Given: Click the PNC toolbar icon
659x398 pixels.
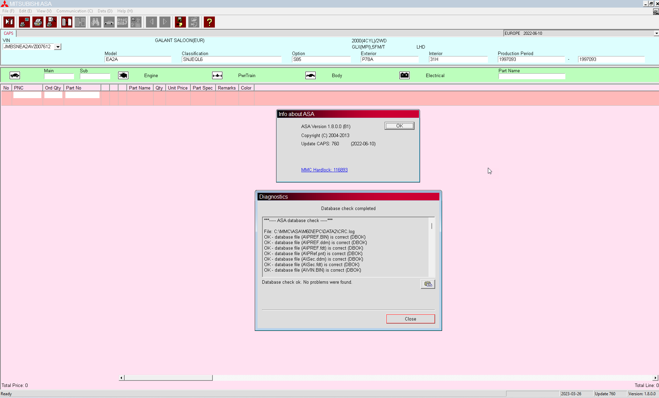Looking at the screenshot, I should 123,22.
